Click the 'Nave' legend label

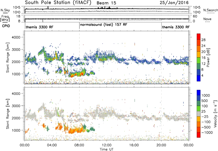pyautogui.click(x=207, y=19)
